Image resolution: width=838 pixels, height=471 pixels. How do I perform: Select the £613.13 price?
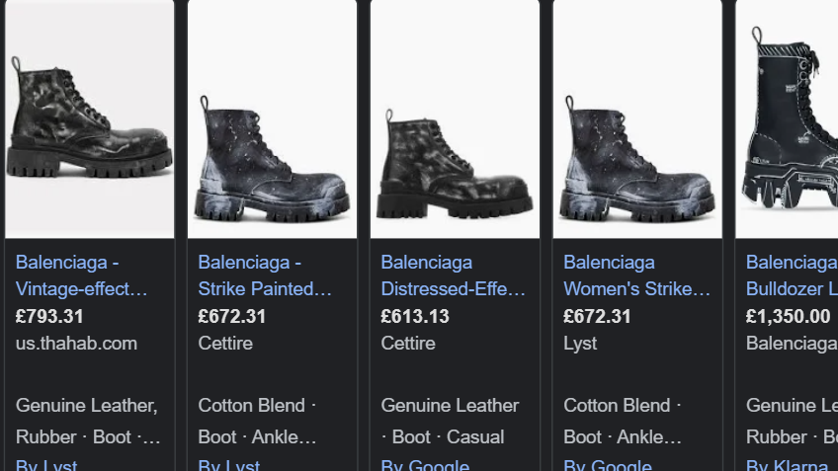click(x=415, y=317)
